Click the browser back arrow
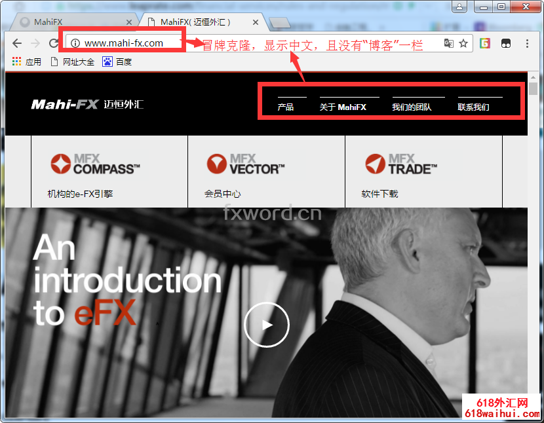544x423 pixels. [x=16, y=43]
